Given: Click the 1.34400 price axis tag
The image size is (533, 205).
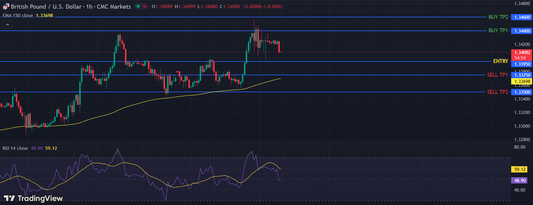Looking at the screenshot, I should point(522,31).
